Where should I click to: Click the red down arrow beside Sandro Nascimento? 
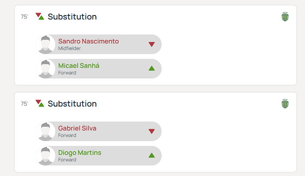(152, 44)
